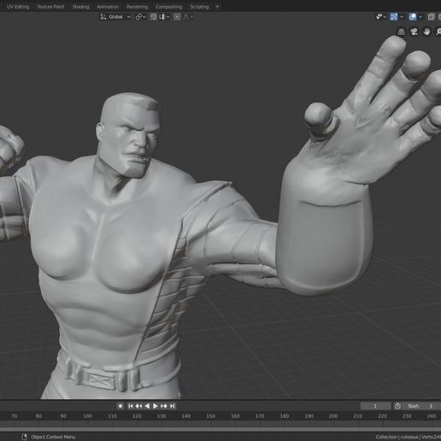Jump to next keyframe
Screen dimensions: 441x441
tap(164, 406)
